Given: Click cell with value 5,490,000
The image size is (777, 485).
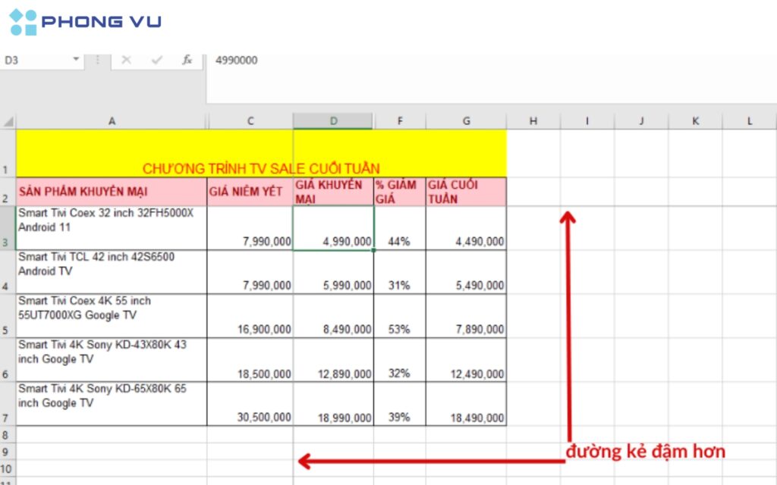Looking at the screenshot, I should pos(467,272).
